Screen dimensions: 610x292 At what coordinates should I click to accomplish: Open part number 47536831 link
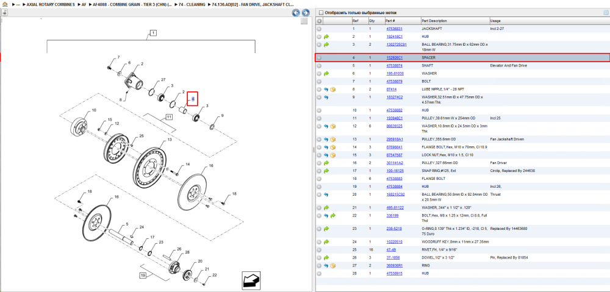394,29
